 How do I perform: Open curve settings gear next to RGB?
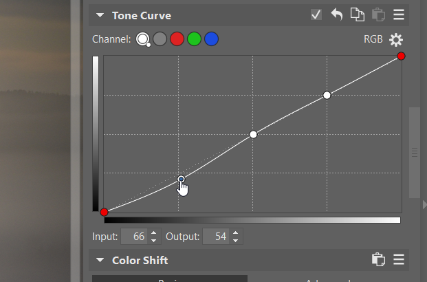pyautogui.click(x=396, y=39)
